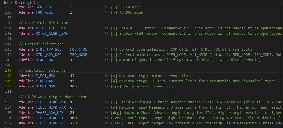Click the Enable/Disable Motor comment line
This screenshot has width=283, height=128.
click(x=43, y=23)
